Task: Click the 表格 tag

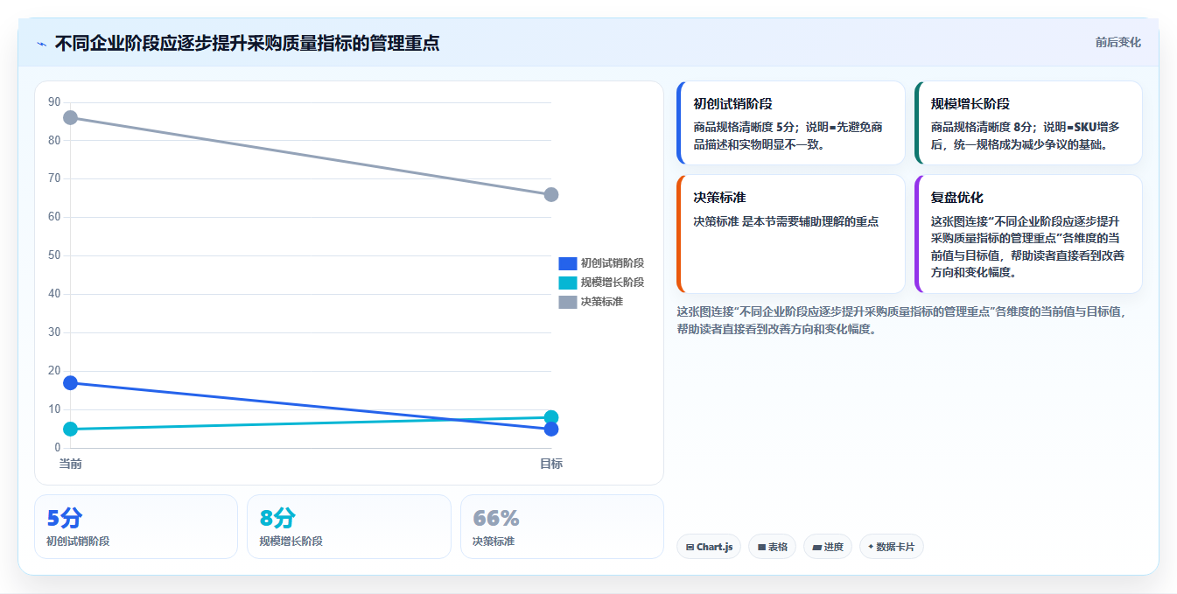Action: [772, 547]
